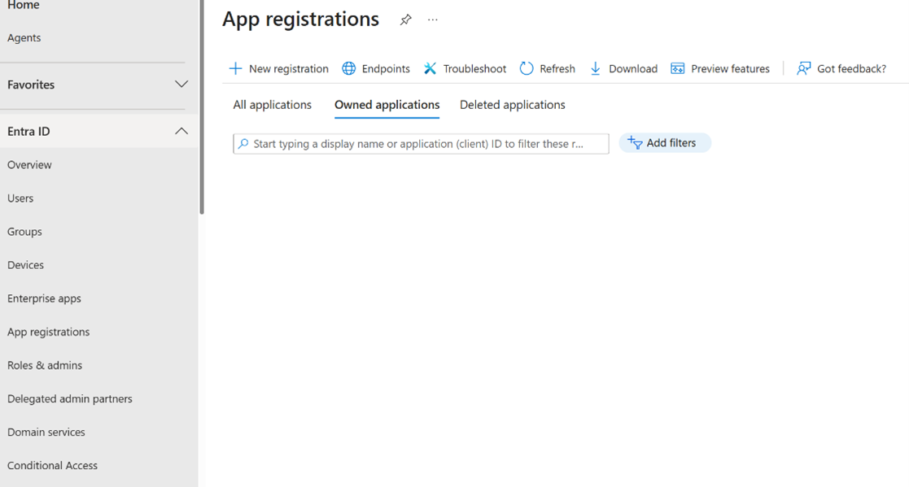Switch to the Deleted applications tab

click(x=512, y=105)
